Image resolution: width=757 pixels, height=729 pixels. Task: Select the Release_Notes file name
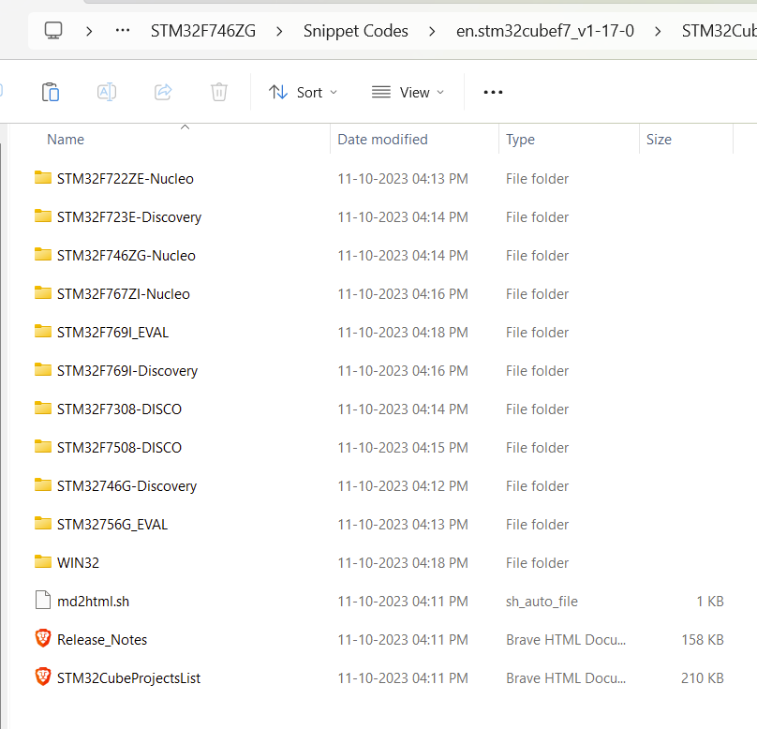pyautogui.click(x=102, y=640)
